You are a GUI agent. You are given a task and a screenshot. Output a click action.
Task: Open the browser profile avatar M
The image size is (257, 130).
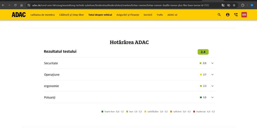pos(252,5)
